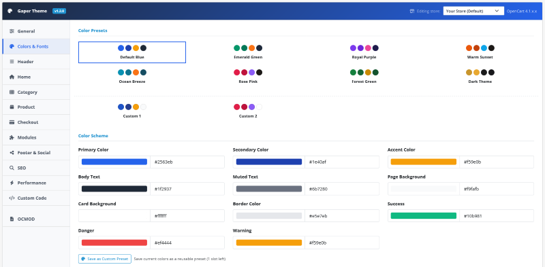The image size is (545, 267).
Task: Click the Gaper Theme palette logo icon
Action: tap(10, 11)
